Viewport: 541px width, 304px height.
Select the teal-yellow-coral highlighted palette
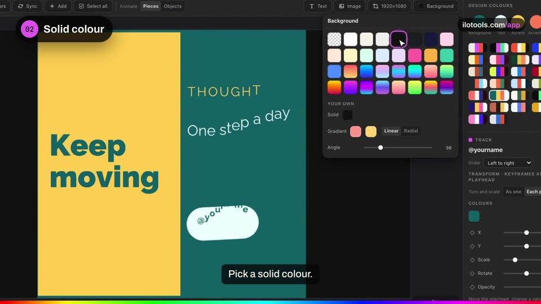tap(499, 95)
